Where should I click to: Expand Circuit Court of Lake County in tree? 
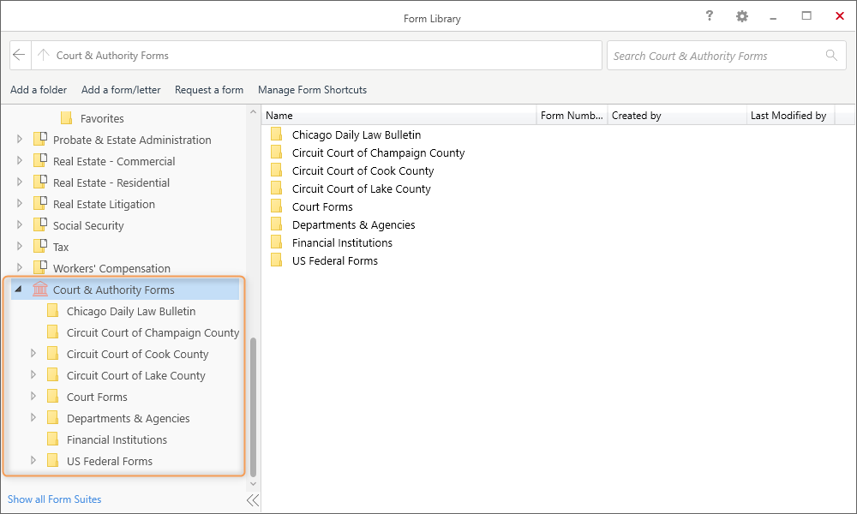pyautogui.click(x=33, y=374)
